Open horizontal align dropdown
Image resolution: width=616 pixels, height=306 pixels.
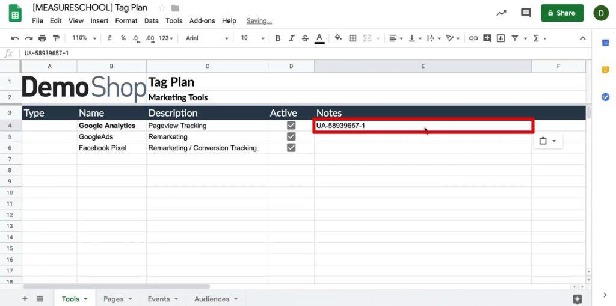(x=396, y=38)
